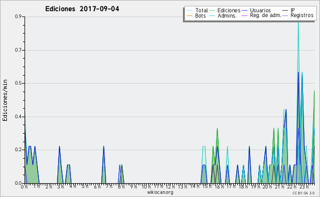The height and width of the screenshot is (197, 320).
Task: Click the '15 h' x-axis label
Action: 207,187
